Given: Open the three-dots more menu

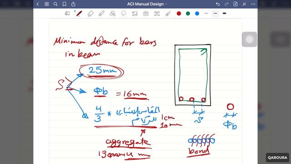Looking at the screenshot, I should tap(253, 4).
